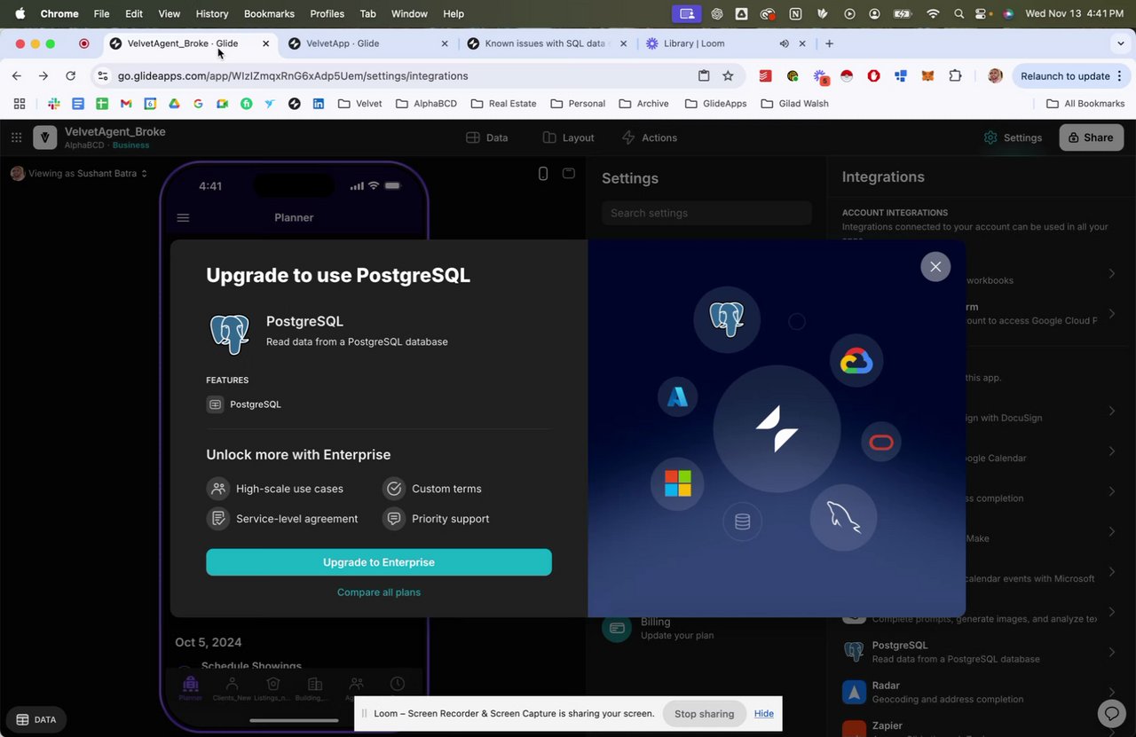Click Stop sharing in Loom bar
The width and height of the screenshot is (1136, 737).
click(705, 714)
